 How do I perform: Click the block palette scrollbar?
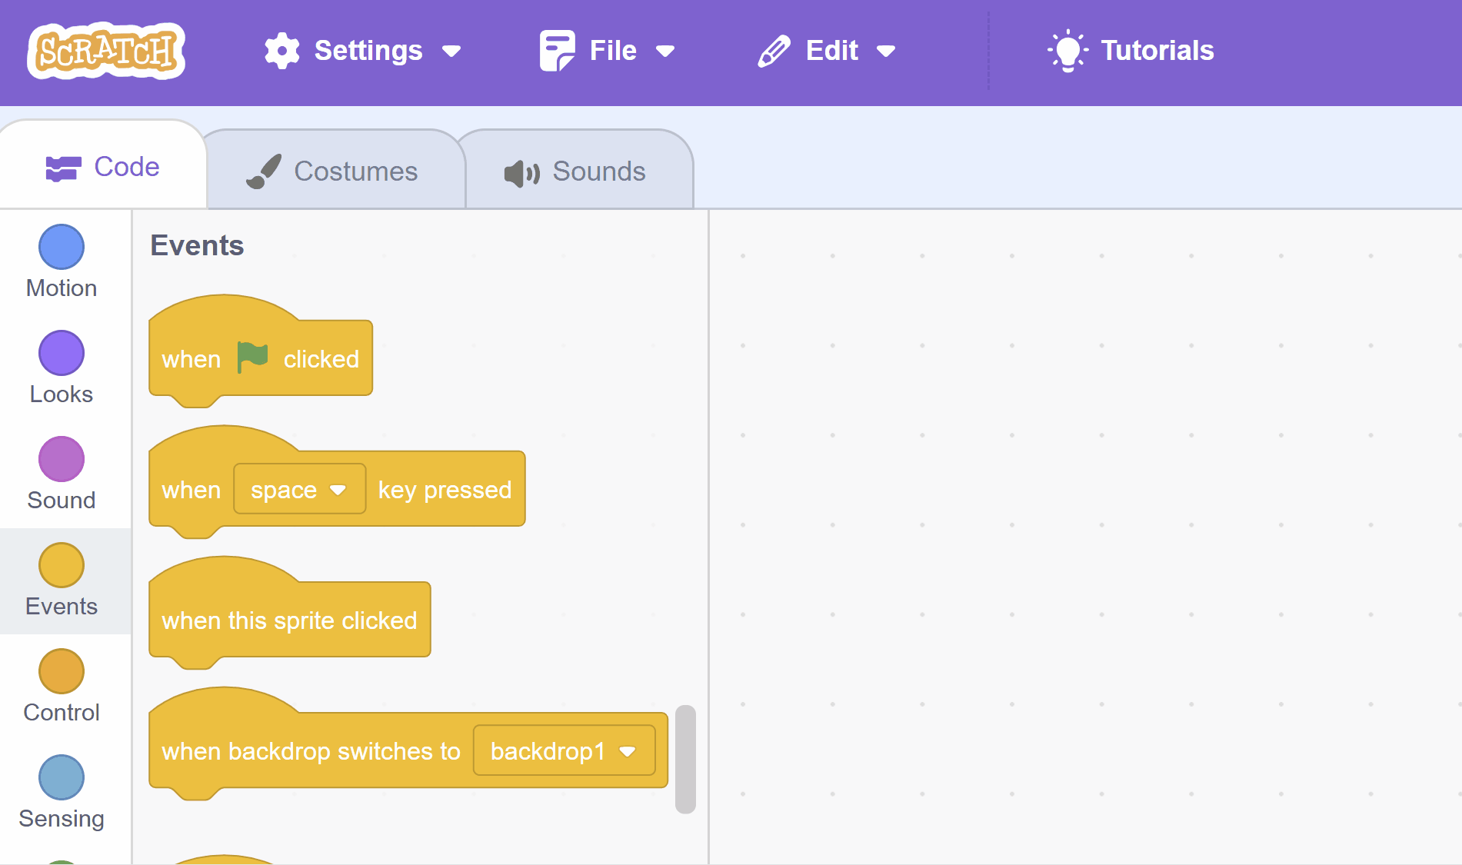(x=685, y=759)
